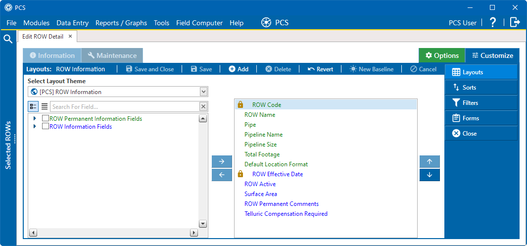Clear the field search box
This screenshot has width=527, height=246.
pos(203,106)
